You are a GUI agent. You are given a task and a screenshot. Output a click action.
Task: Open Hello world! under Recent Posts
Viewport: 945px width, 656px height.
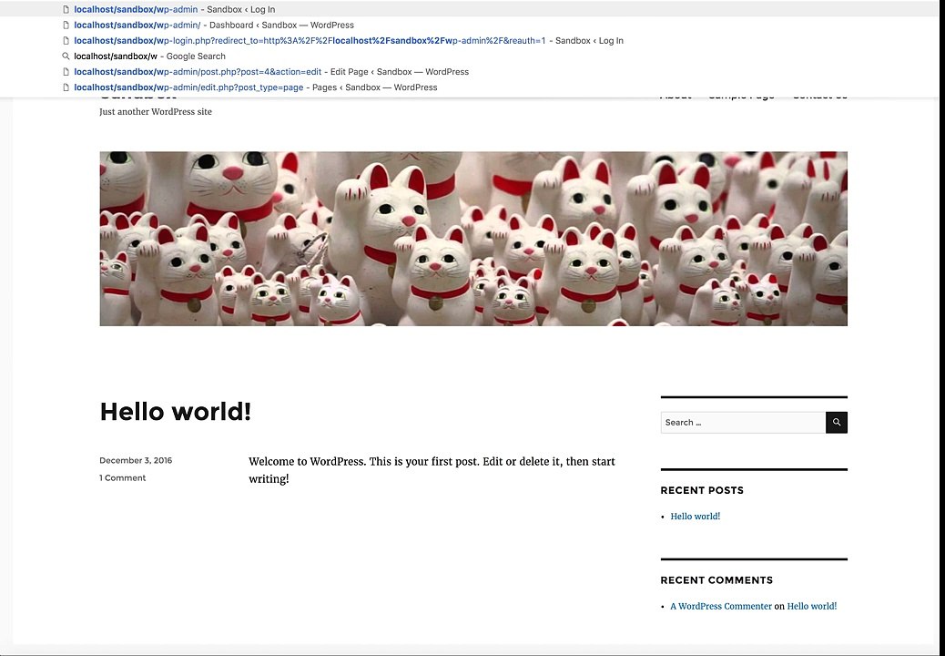coord(695,516)
